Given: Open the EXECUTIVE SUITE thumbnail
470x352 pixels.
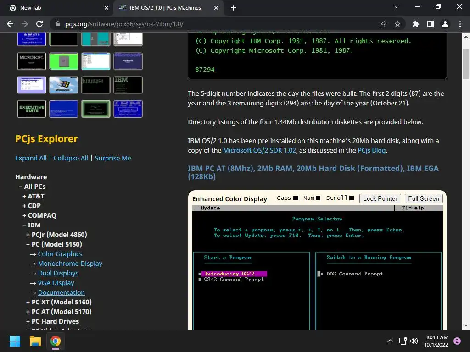Looking at the screenshot, I should point(32,109).
